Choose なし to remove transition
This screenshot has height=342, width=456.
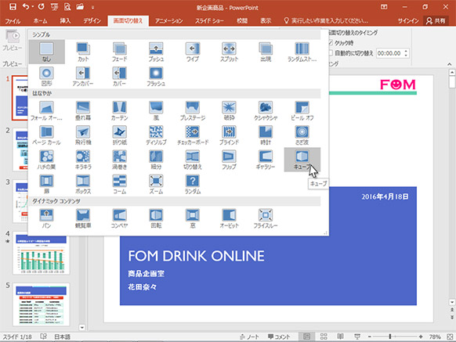click(x=46, y=52)
